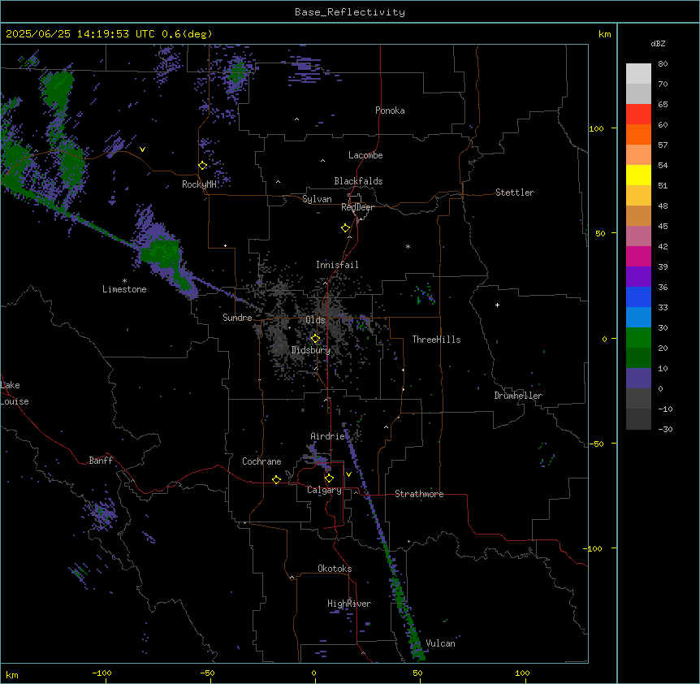Screen dimensions: 700x684
Task: Click the Vulcan label
Action: point(440,643)
